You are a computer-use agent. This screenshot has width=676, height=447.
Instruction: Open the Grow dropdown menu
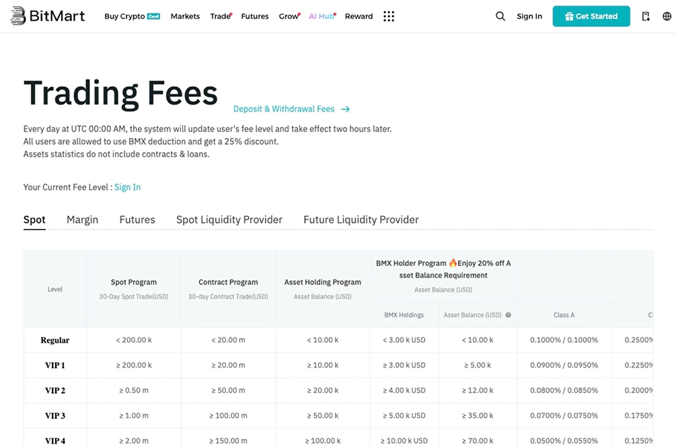pos(289,15)
